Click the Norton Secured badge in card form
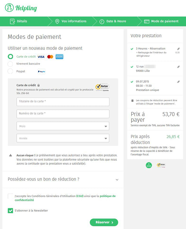This screenshot has height=229, width=186. coord(102,87)
